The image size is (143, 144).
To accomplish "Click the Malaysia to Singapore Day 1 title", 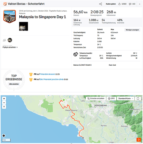I will point(42,17).
